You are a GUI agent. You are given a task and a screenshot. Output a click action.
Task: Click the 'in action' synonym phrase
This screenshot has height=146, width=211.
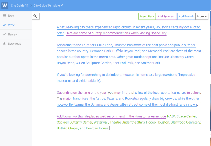(193, 93)
